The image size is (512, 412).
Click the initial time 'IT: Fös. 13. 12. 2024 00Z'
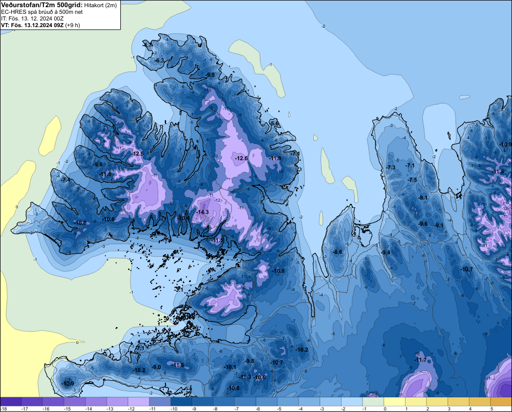[32, 18]
